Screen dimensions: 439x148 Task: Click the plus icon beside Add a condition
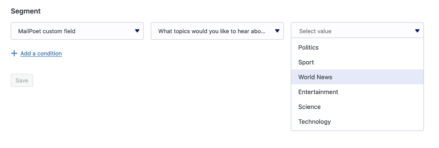point(14,53)
